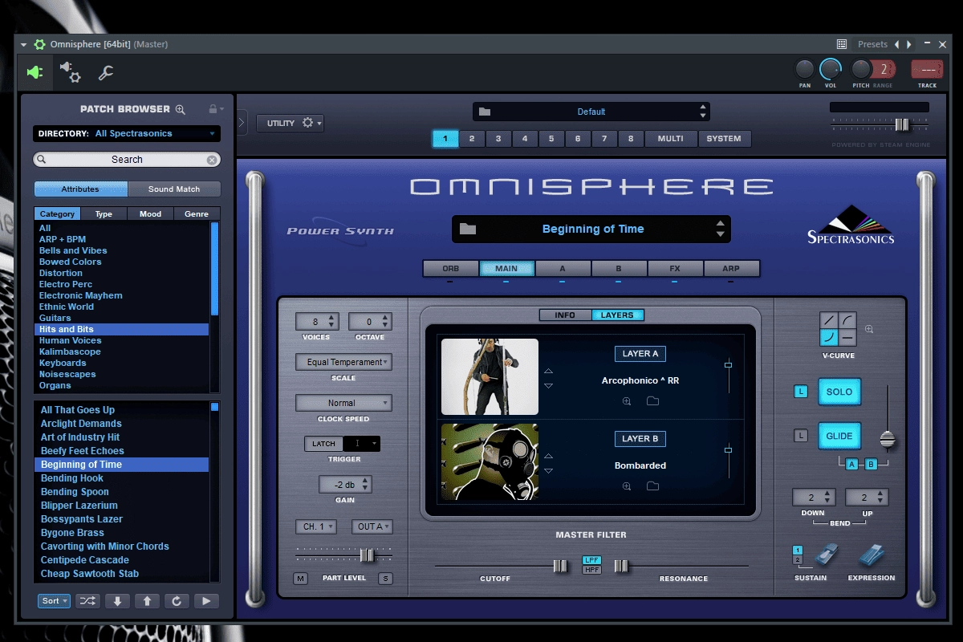Toggle the SOLO button
Image resolution: width=963 pixels, height=642 pixels.
click(x=839, y=392)
